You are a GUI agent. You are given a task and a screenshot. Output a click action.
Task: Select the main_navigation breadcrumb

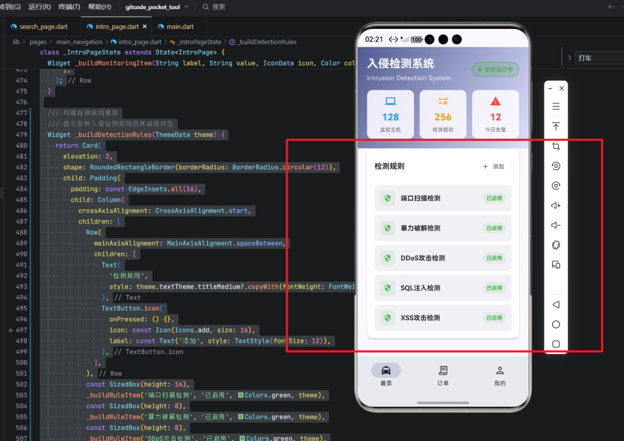pyautogui.click(x=79, y=42)
